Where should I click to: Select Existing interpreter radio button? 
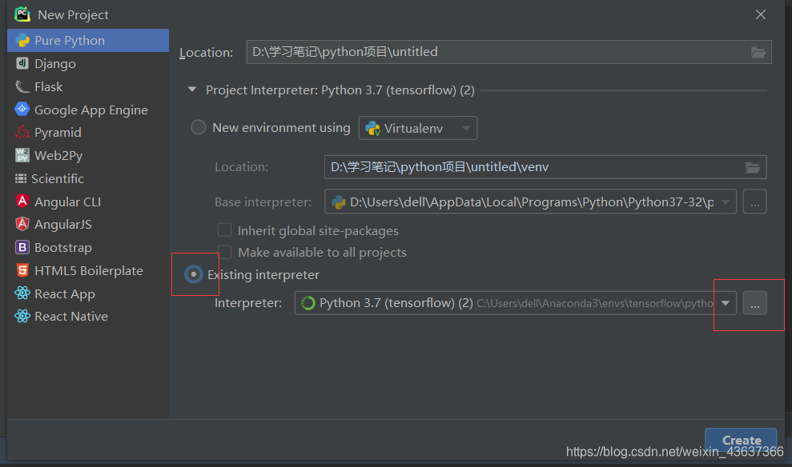[x=194, y=274]
